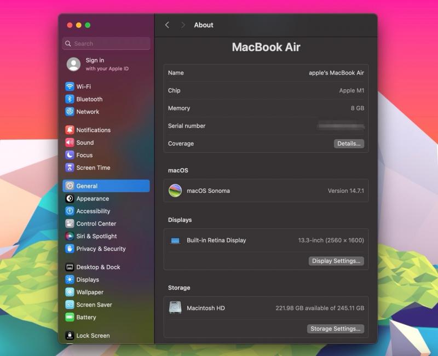Image resolution: width=438 pixels, height=356 pixels.
Task: Open the Wallpaper flower icon
Action: pyautogui.click(x=70, y=292)
